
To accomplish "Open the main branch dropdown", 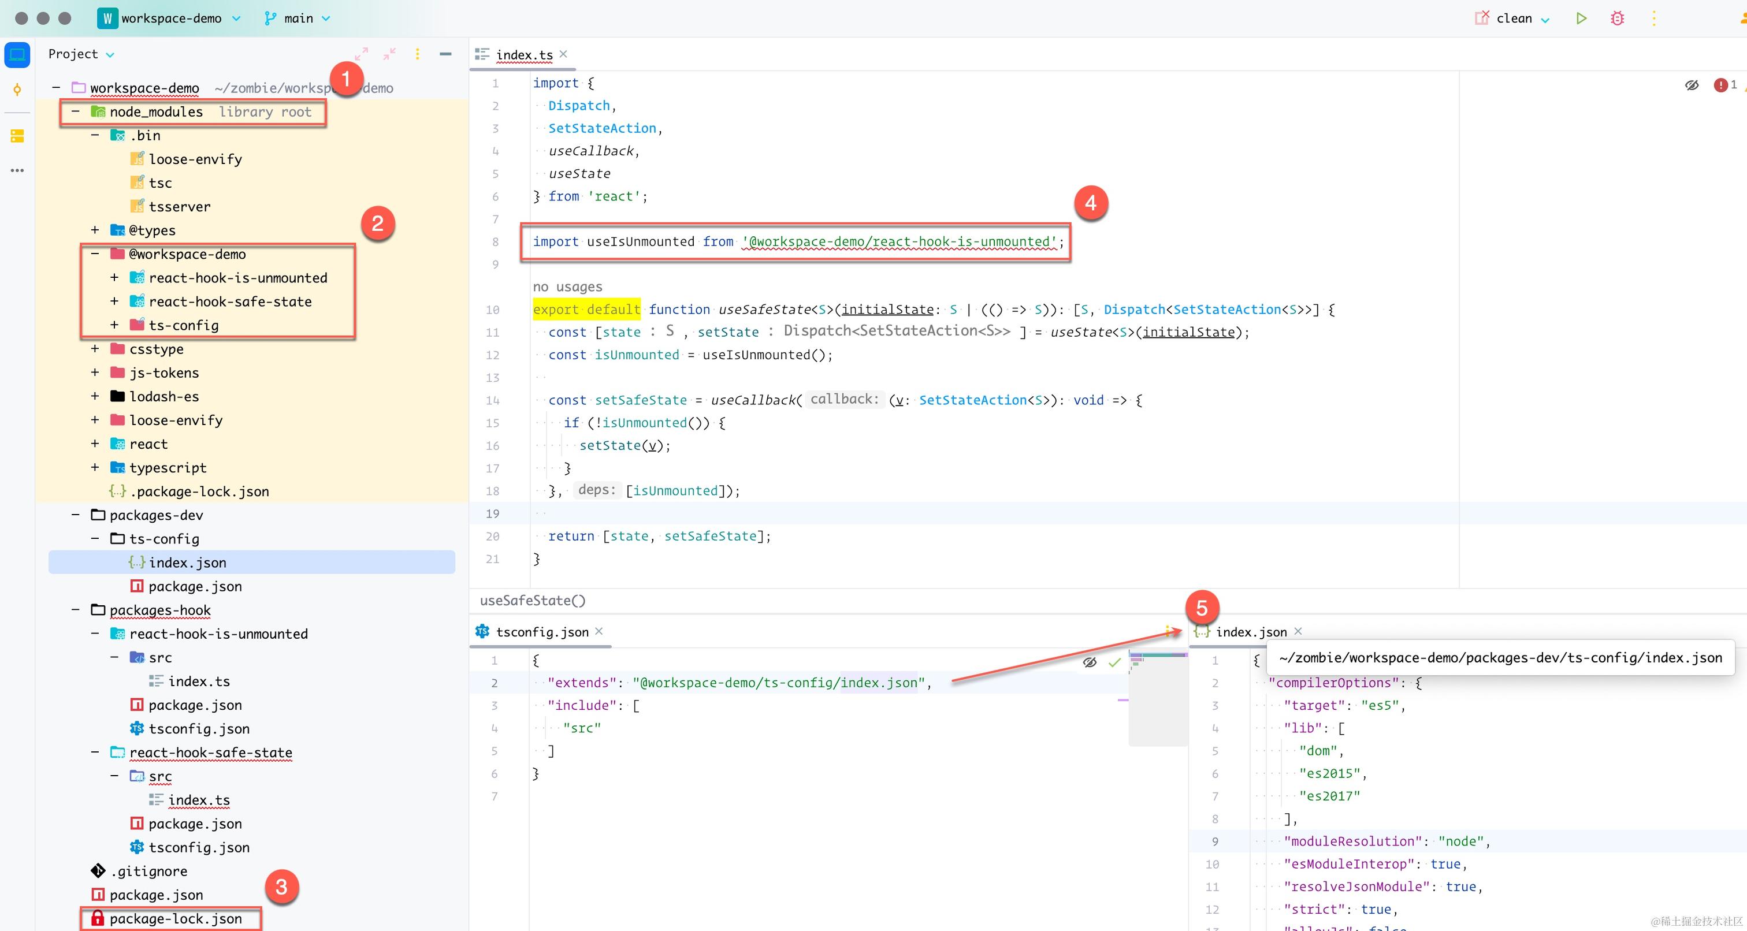I will [x=298, y=18].
